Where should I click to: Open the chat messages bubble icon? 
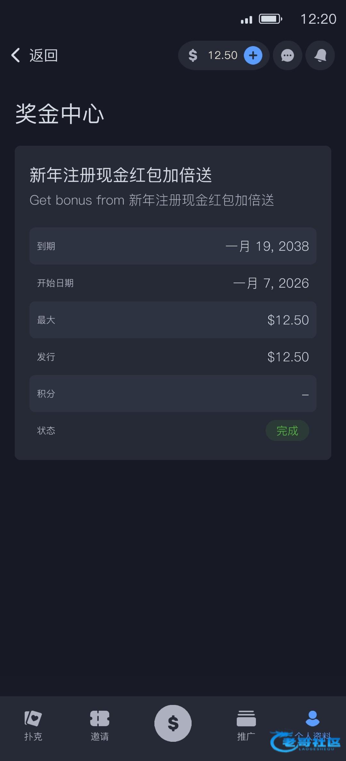click(x=287, y=55)
